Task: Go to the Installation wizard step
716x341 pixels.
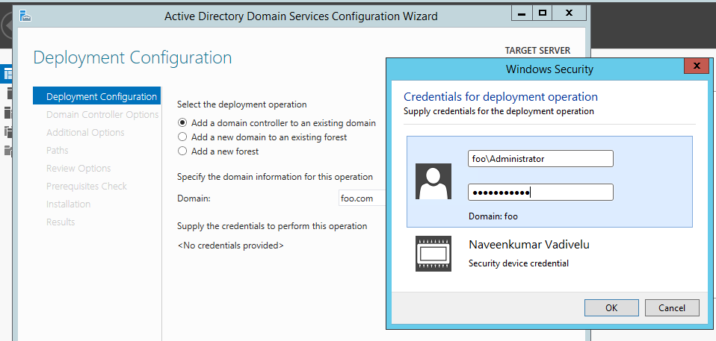Action: pos(69,204)
